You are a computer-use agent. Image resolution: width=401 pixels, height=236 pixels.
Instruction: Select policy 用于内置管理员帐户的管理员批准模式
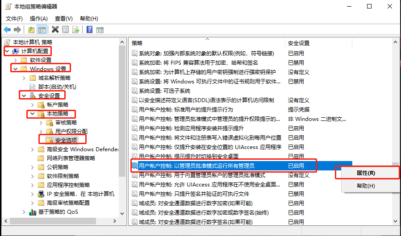pyautogui.click(x=202, y=175)
